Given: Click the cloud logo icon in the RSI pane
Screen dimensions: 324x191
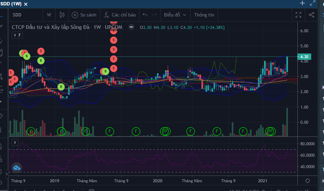Looking at the screenshot, I should point(17,167).
